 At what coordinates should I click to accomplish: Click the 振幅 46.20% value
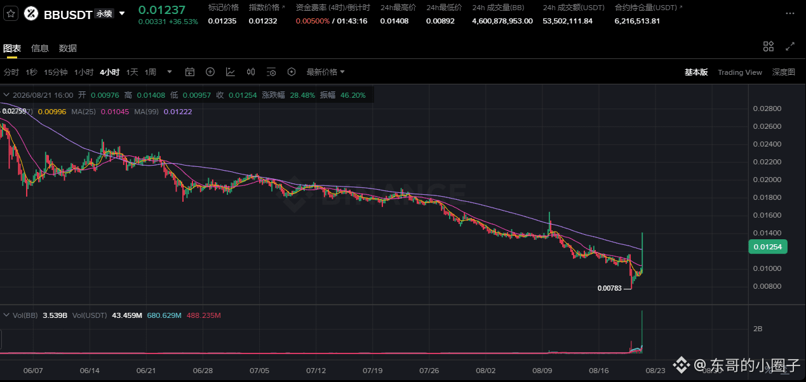(x=353, y=95)
